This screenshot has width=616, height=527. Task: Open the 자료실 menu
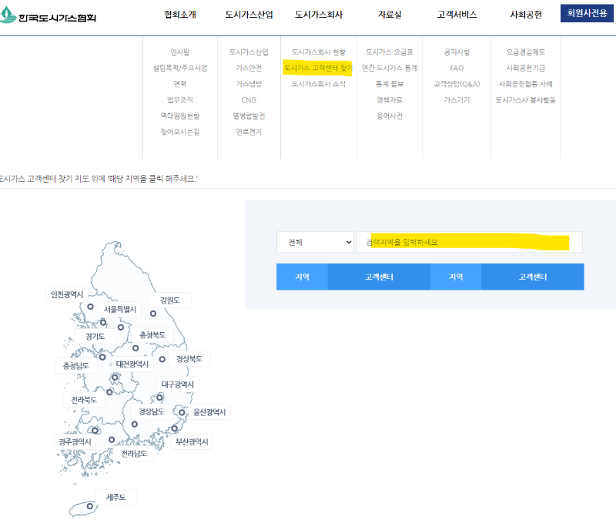pos(390,15)
